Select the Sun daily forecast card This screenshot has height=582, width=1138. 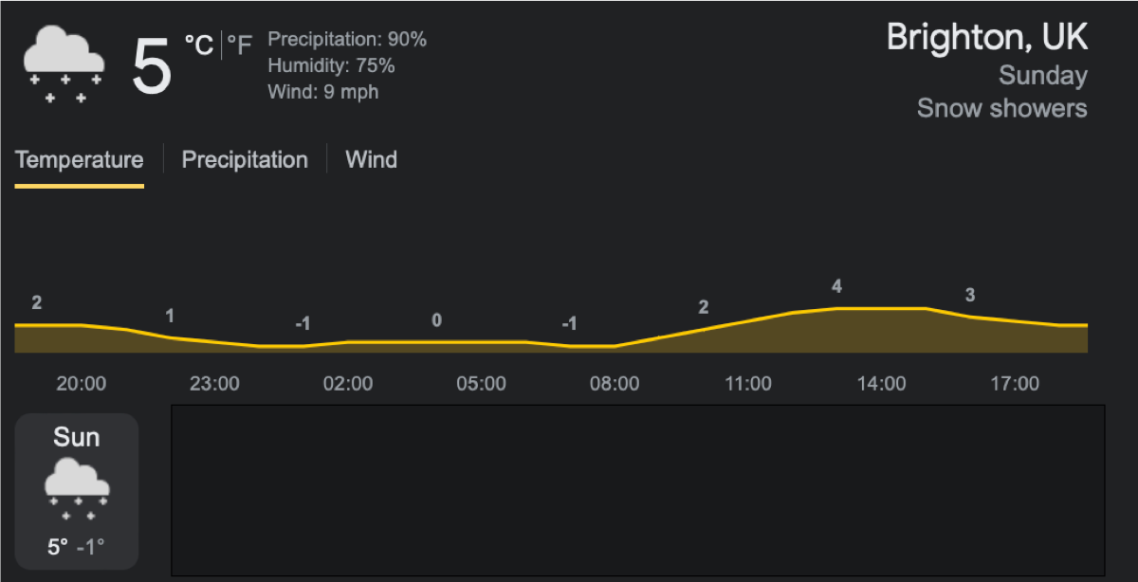77,491
